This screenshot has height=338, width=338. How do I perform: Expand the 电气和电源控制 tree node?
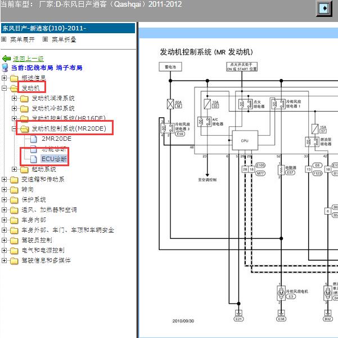(x=4, y=250)
